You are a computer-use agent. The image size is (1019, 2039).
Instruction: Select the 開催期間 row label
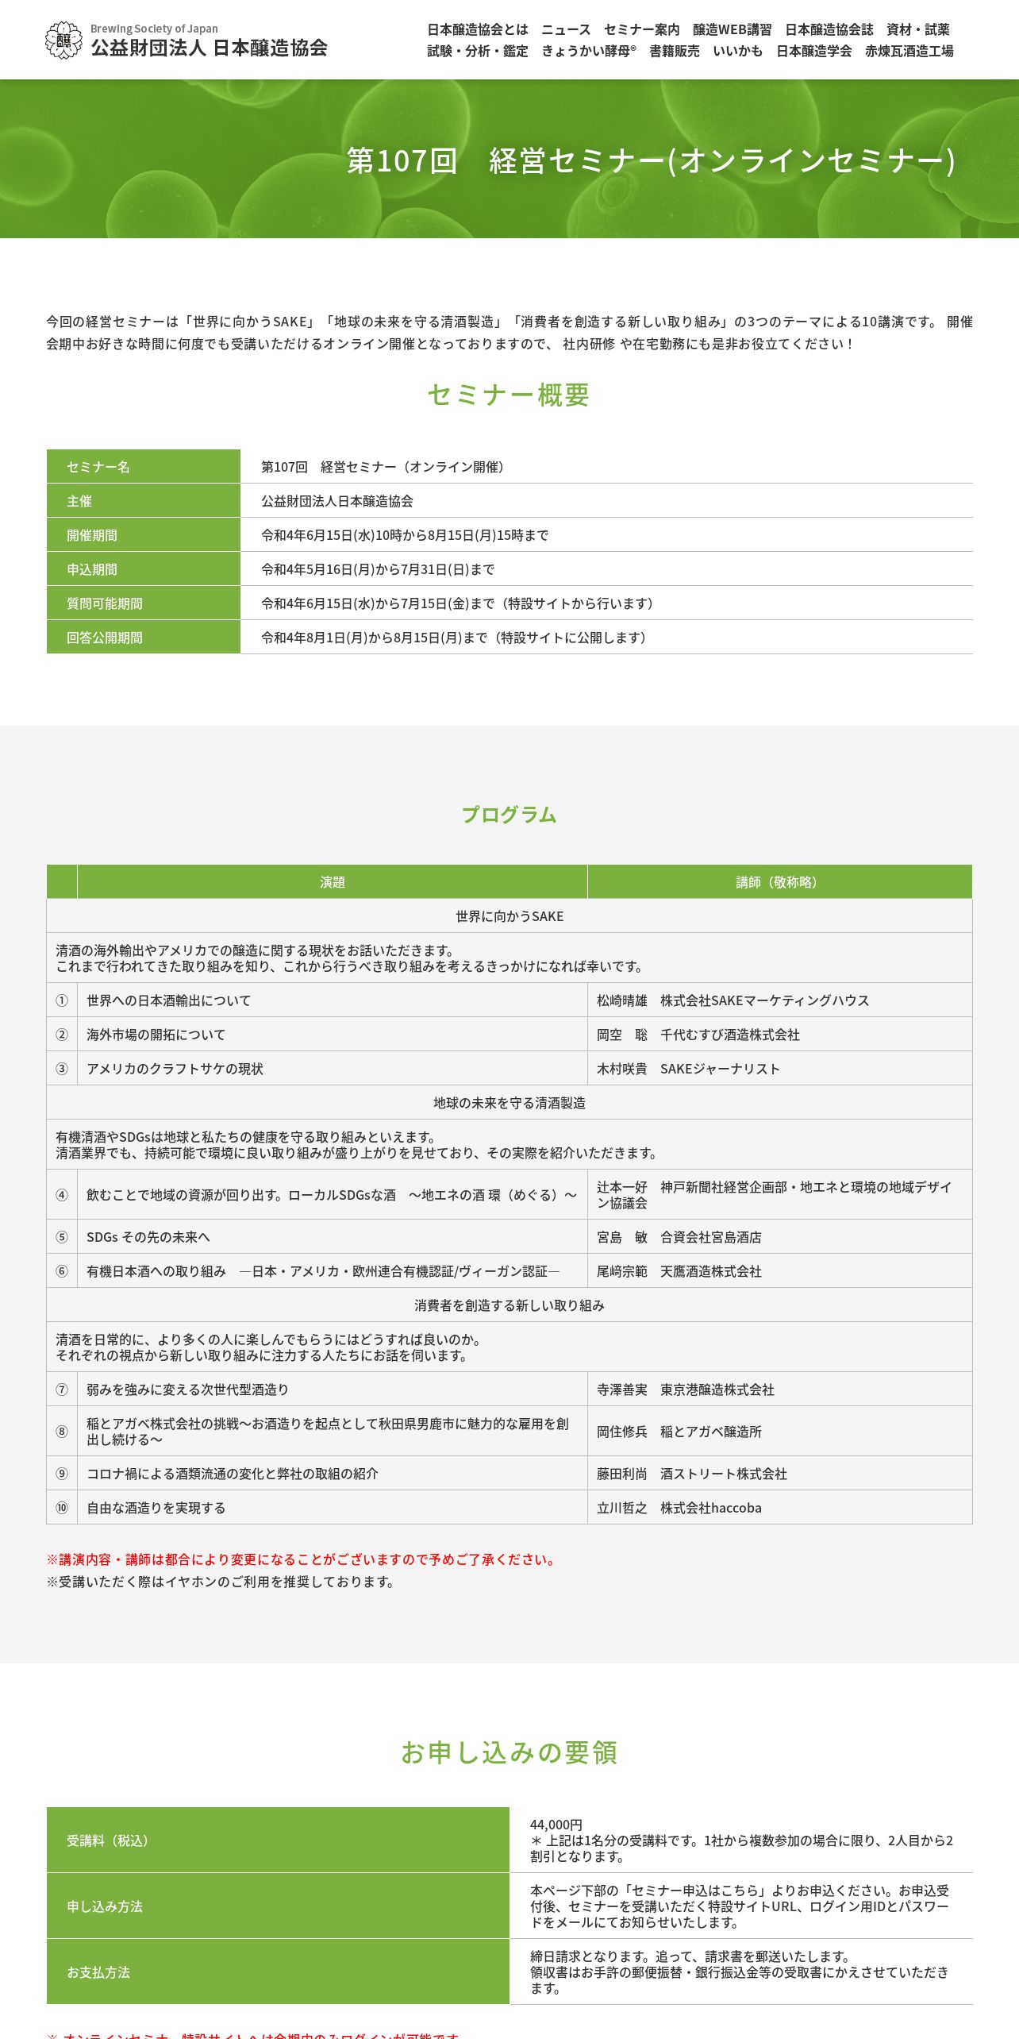pyautogui.click(x=144, y=535)
